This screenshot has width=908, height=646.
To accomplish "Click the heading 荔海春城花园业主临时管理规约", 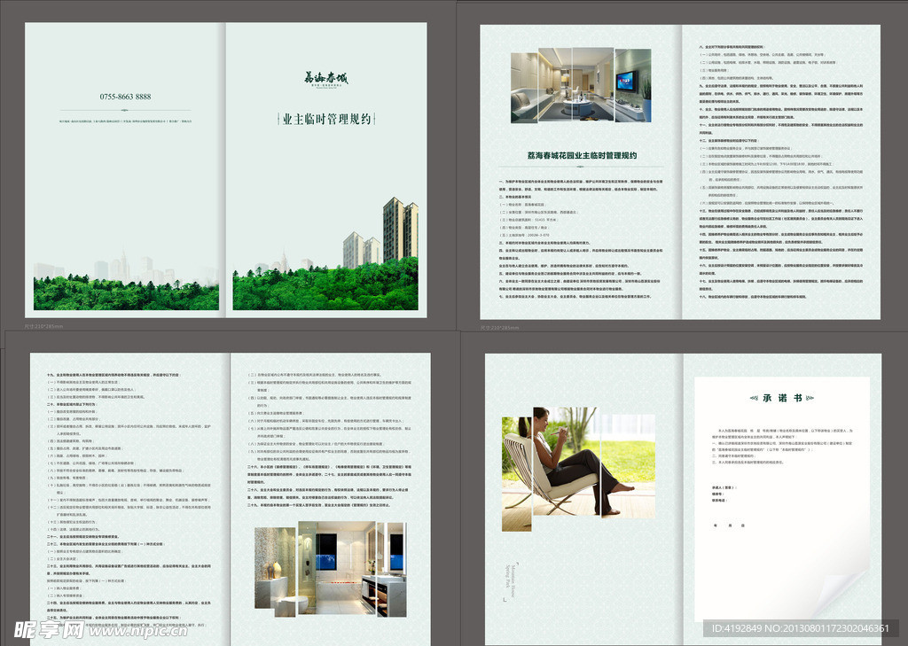I will [582, 155].
